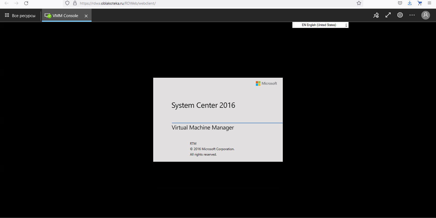Screen dimensions: 436x218
Task: Reload the current page
Action: [26, 3]
